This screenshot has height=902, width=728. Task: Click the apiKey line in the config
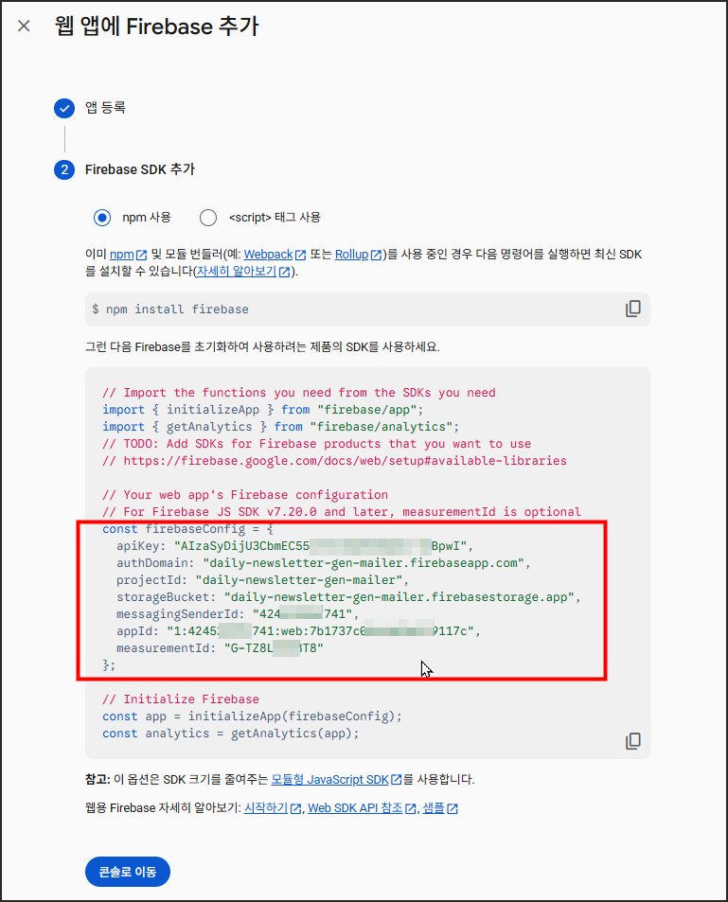pyautogui.click(x=294, y=546)
